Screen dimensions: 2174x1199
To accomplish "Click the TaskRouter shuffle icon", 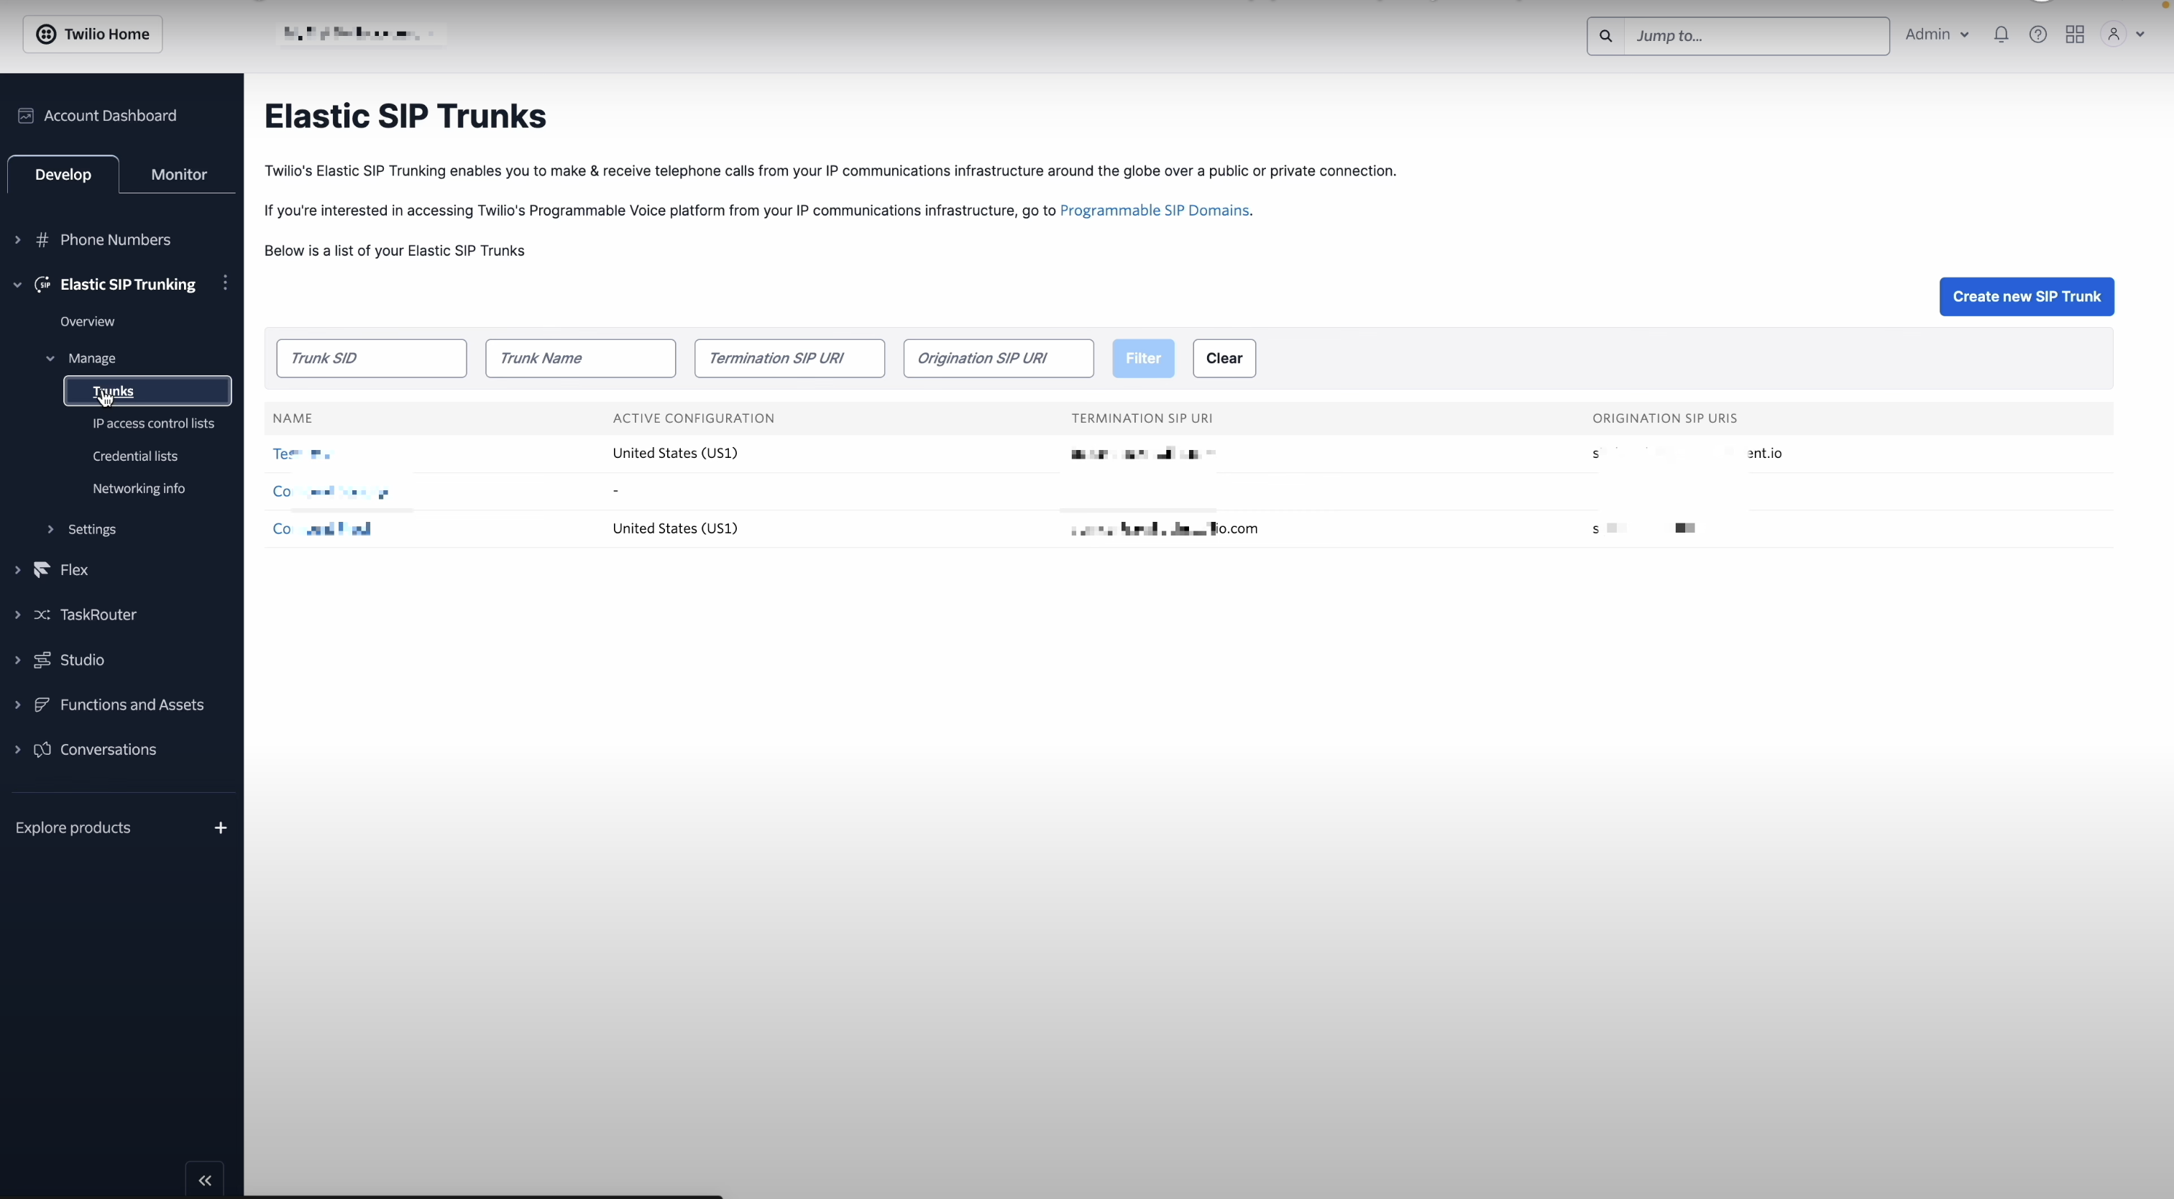I will [42, 615].
